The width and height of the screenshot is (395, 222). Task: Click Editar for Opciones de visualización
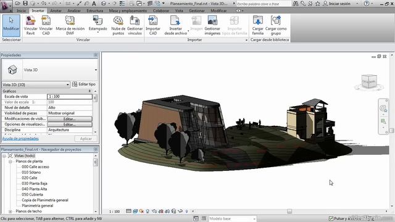click(x=70, y=125)
